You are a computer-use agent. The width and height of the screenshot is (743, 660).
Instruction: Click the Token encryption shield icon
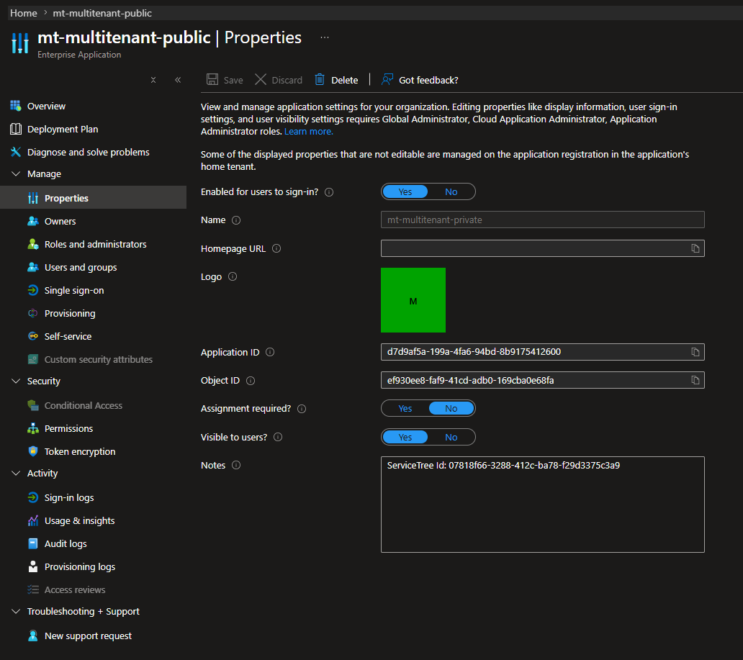[x=32, y=451]
